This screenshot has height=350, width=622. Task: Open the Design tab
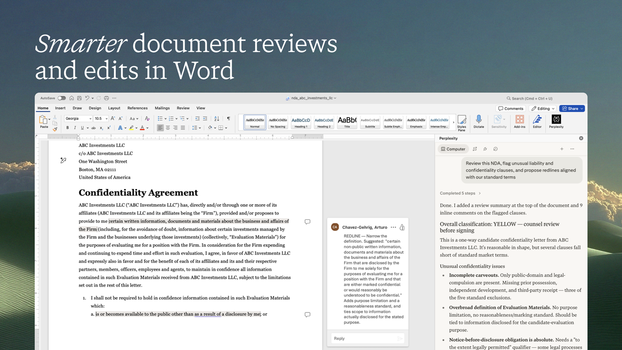[95, 108]
